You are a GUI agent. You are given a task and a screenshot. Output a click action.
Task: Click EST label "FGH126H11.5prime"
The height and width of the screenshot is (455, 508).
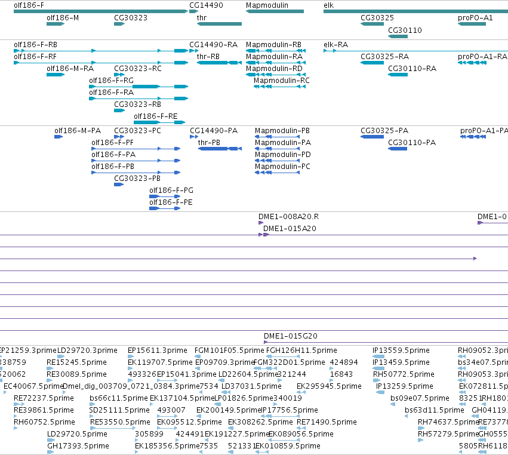pyautogui.click(x=301, y=351)
